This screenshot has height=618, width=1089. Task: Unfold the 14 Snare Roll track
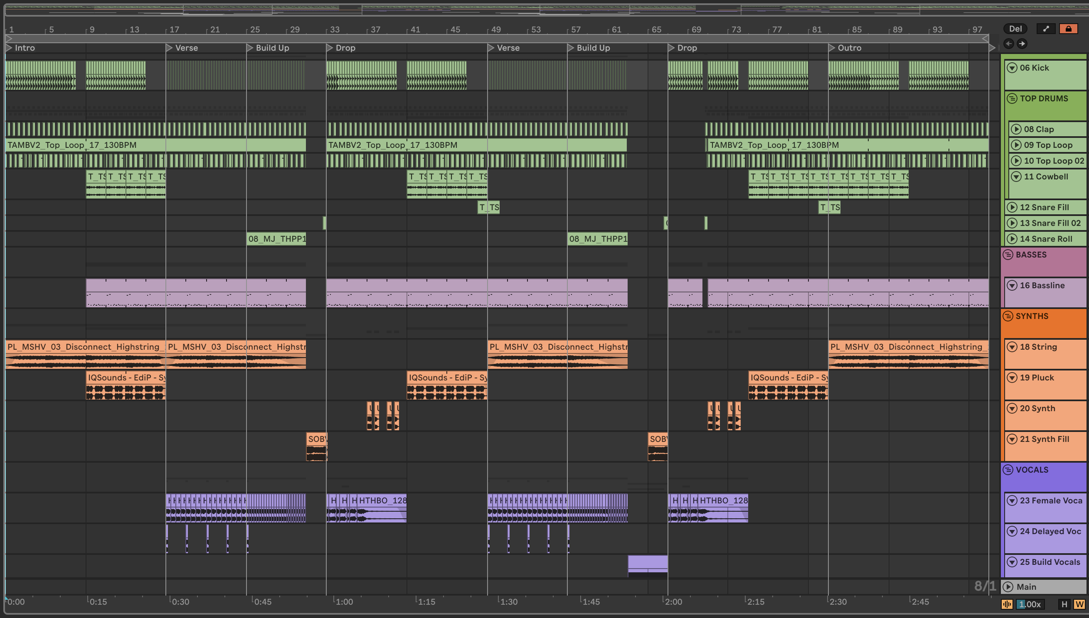[x=1012, y=239]
